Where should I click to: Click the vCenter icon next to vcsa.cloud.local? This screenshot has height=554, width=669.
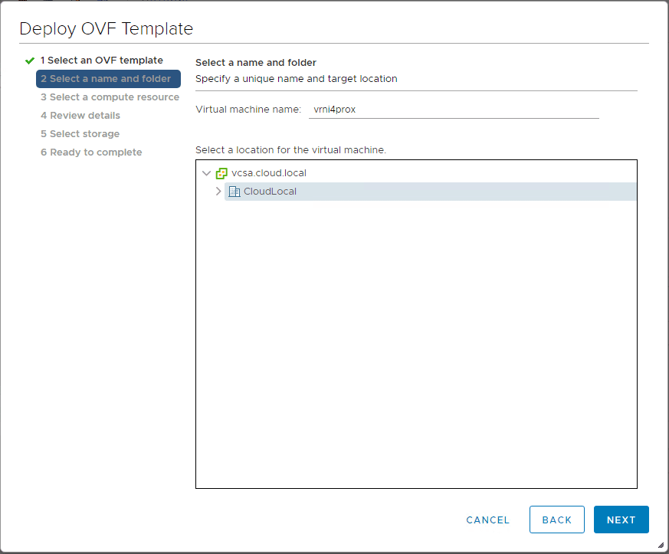221,173
